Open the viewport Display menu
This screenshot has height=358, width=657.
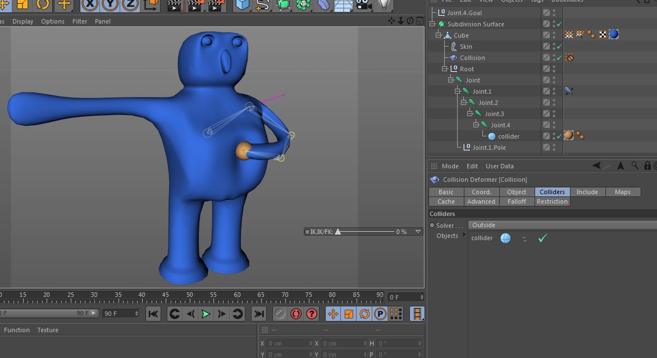click(x=22, y=21)
